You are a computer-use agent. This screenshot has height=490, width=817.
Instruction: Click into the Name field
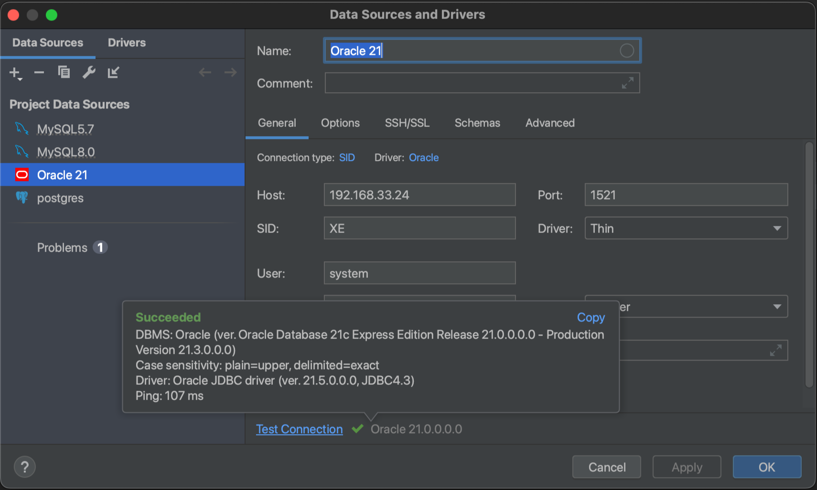(x=483, y=51)
